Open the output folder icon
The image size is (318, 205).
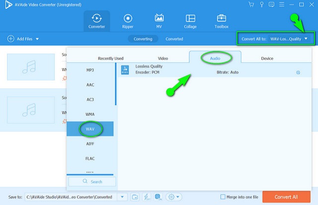[135, 197]
